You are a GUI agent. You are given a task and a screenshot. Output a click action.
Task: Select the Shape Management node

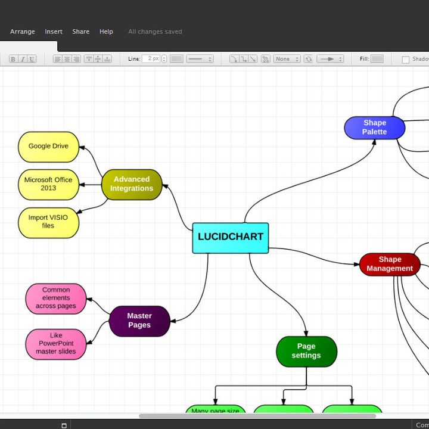click(x=390, y=265)
